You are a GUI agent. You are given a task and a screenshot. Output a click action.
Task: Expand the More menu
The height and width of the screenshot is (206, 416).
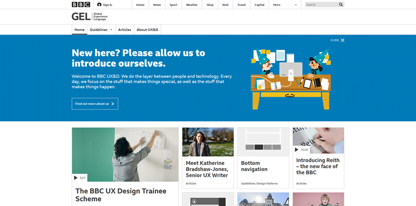(x=285, y=5)
